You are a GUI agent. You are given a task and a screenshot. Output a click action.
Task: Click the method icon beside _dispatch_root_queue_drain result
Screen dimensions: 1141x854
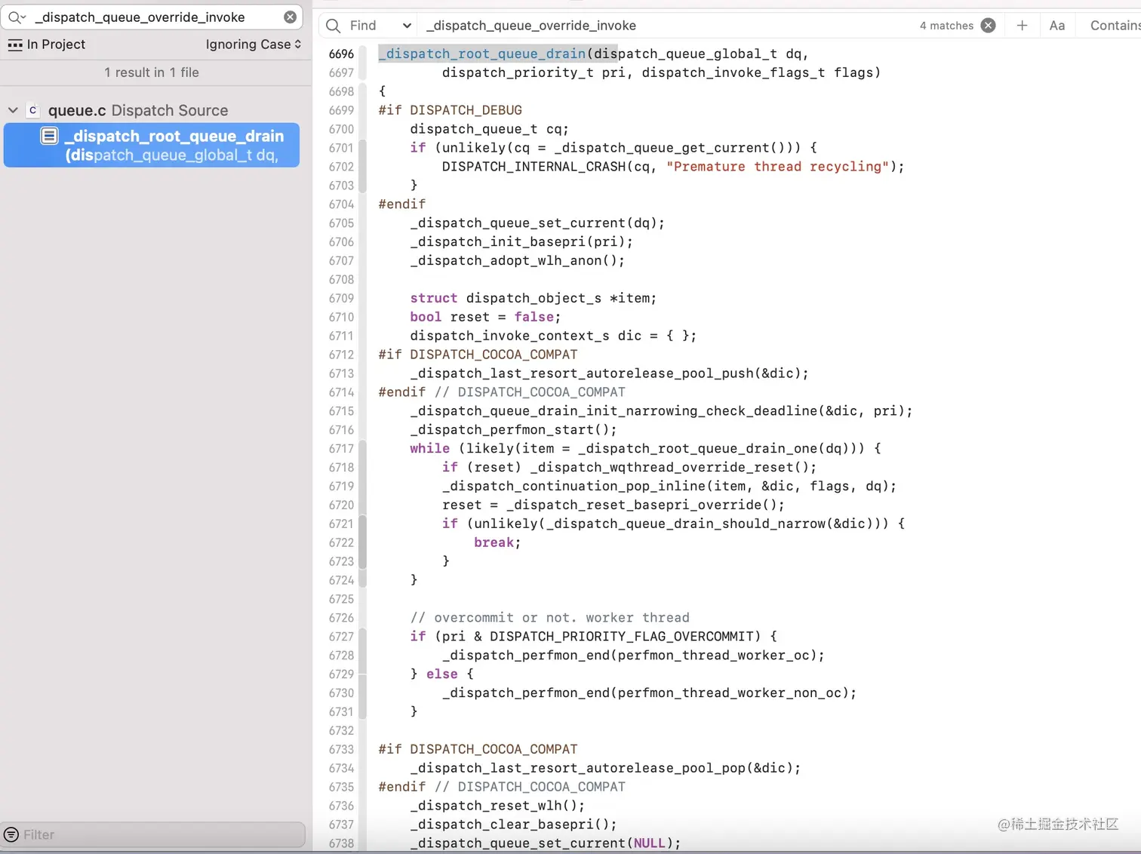click(x=49, y=136)
